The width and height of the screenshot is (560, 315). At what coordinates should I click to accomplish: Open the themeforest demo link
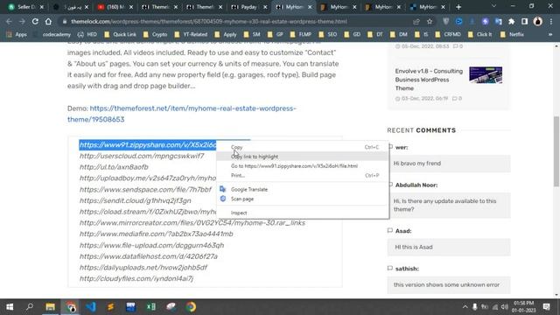(x=182, y=114)
